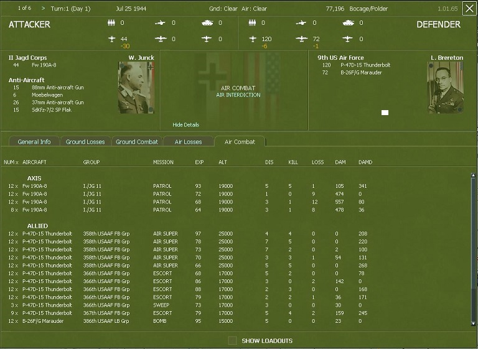Click the DAMD column header
Viewport: 478px width, 349px height.
365,162
